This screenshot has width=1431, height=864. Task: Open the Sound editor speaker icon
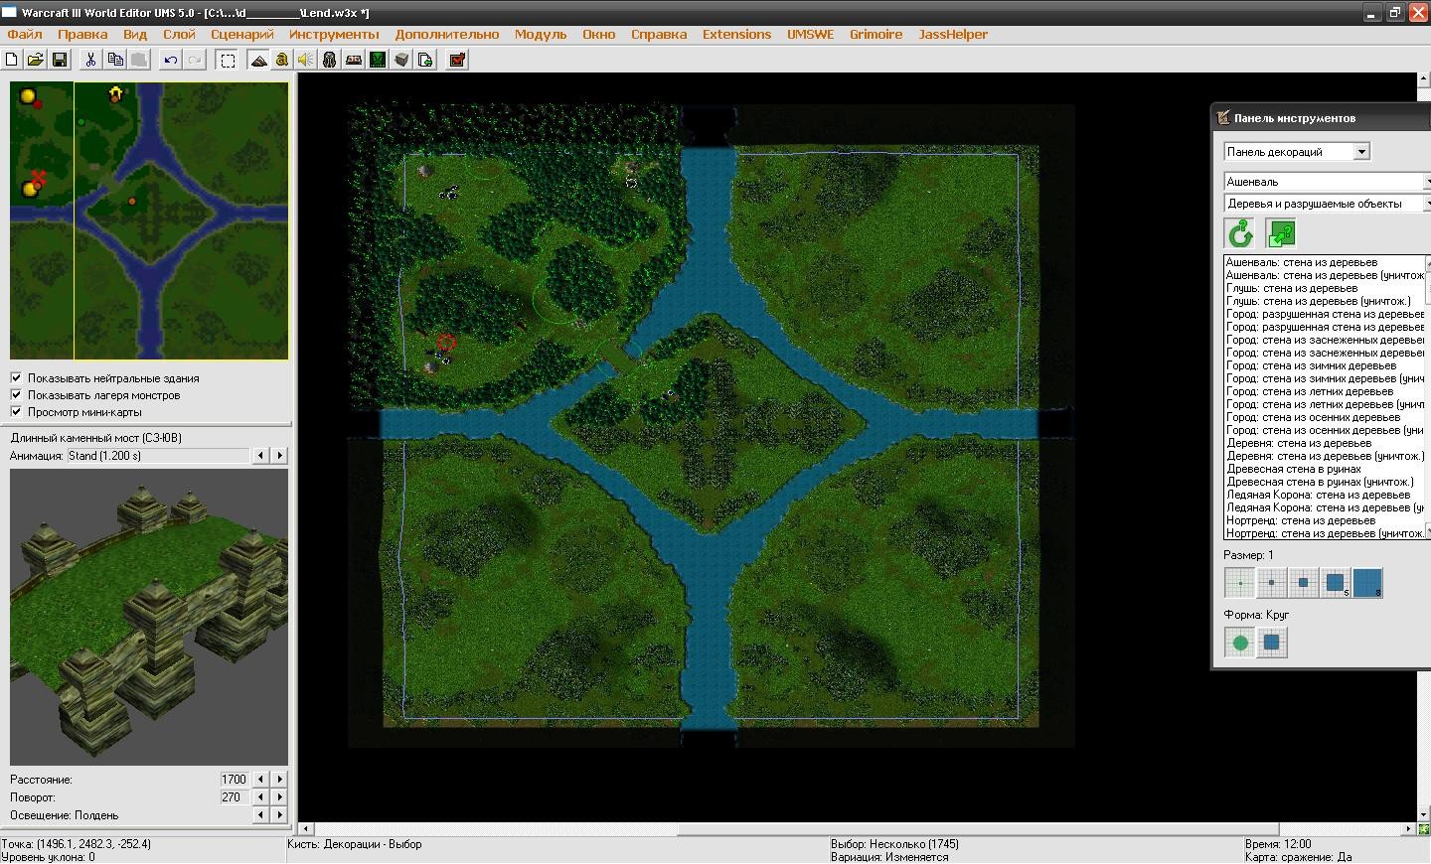coord(306,60)
